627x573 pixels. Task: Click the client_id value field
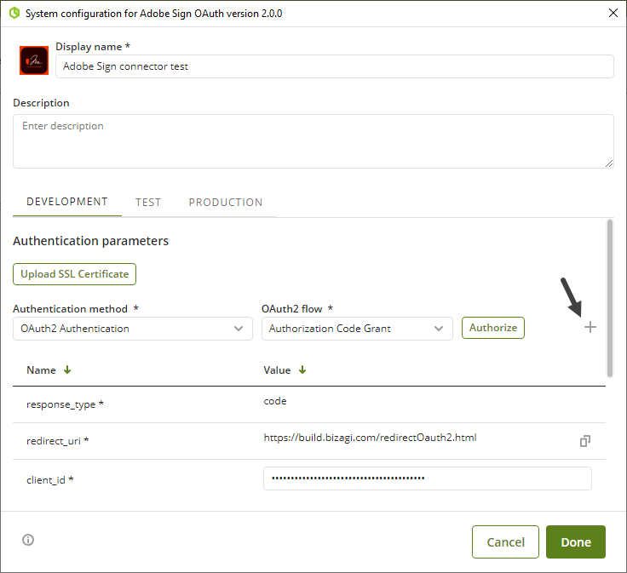[x=428, y=478]
